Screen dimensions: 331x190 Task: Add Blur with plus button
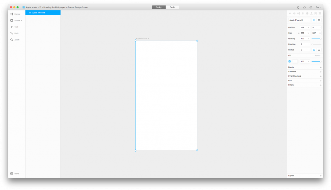tap(321, 81)
